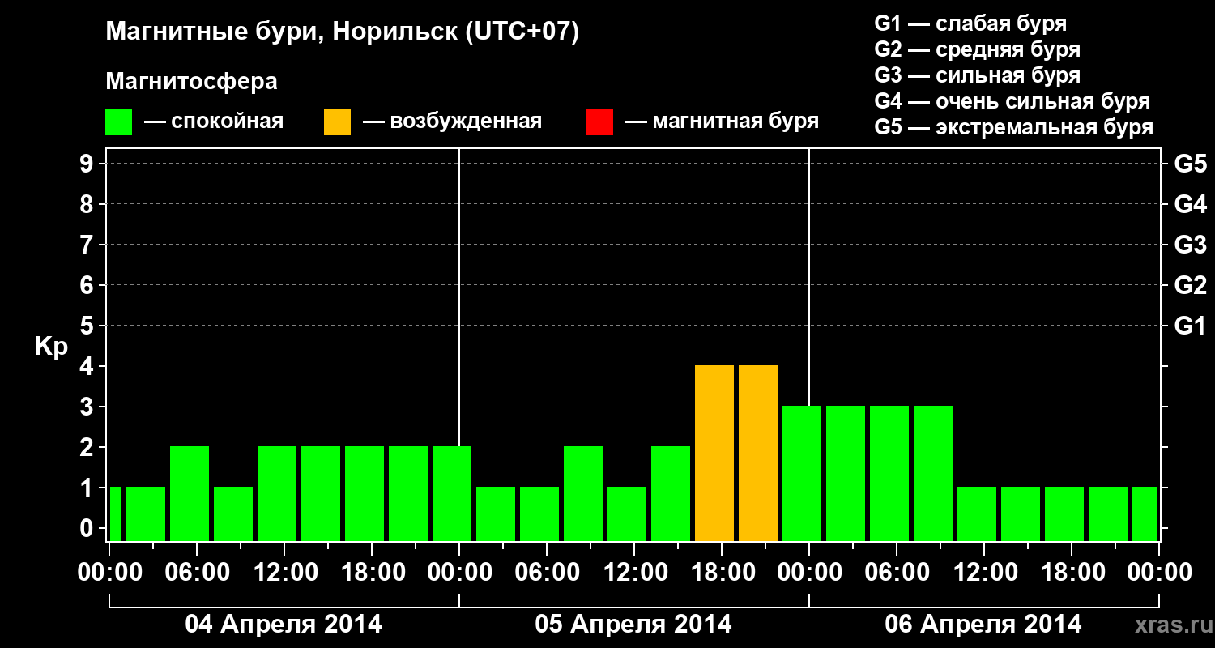Click the 'G3' label on the right axis
Screen dimensions: 1215x648
(1191, 245)
